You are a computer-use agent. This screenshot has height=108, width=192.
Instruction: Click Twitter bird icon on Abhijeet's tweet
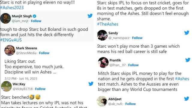pos(187,99)
